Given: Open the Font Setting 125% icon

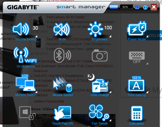Looking at the screenshot, I should click(x=136, y=84).
